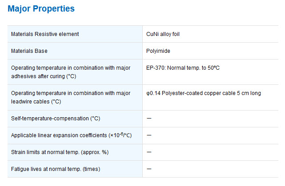Click the dash in Self-temperature-compensation row
The height and width of the screenshot is (186, 285).
coord(149,119)
